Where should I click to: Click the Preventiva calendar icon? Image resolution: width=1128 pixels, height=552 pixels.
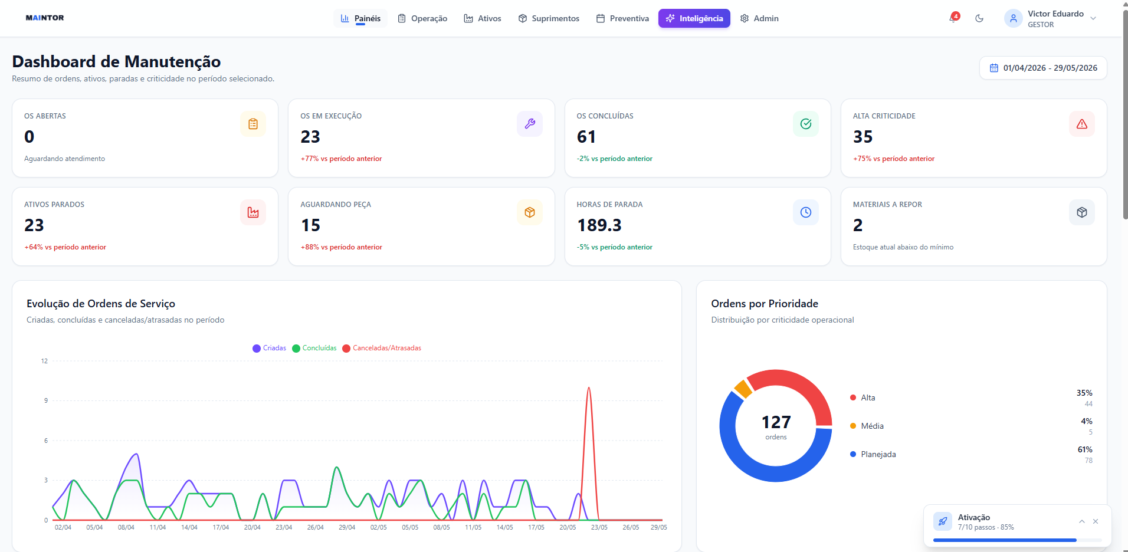pyautogui.click(x=601, y=18)
